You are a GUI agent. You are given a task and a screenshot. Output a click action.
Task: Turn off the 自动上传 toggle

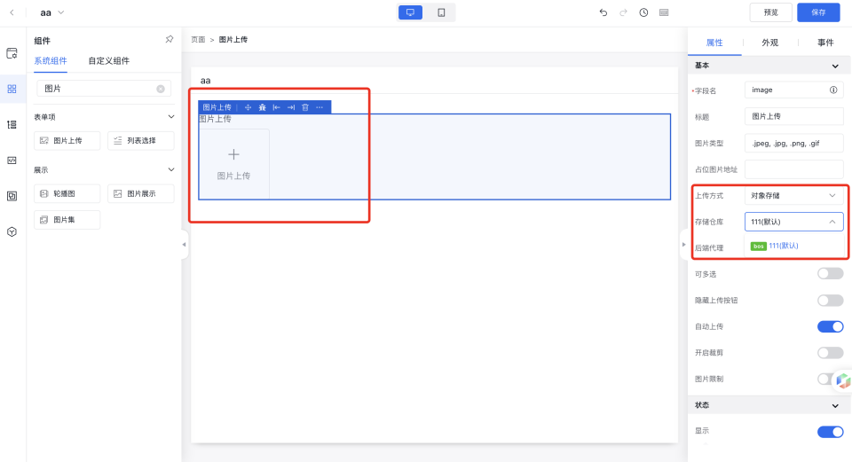coord(830,326)
